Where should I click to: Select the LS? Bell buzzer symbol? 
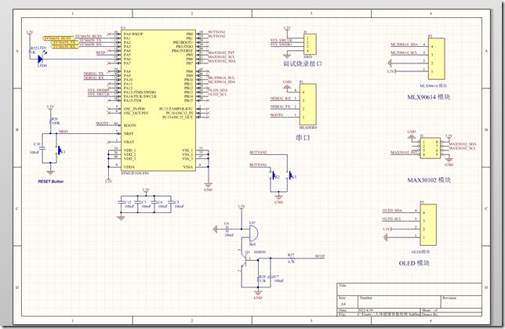[253, 233]
